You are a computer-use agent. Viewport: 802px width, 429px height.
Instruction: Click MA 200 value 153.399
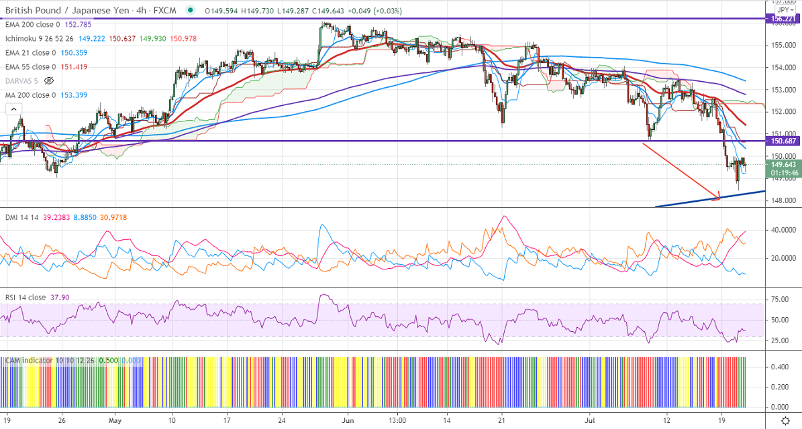[74, 95]
